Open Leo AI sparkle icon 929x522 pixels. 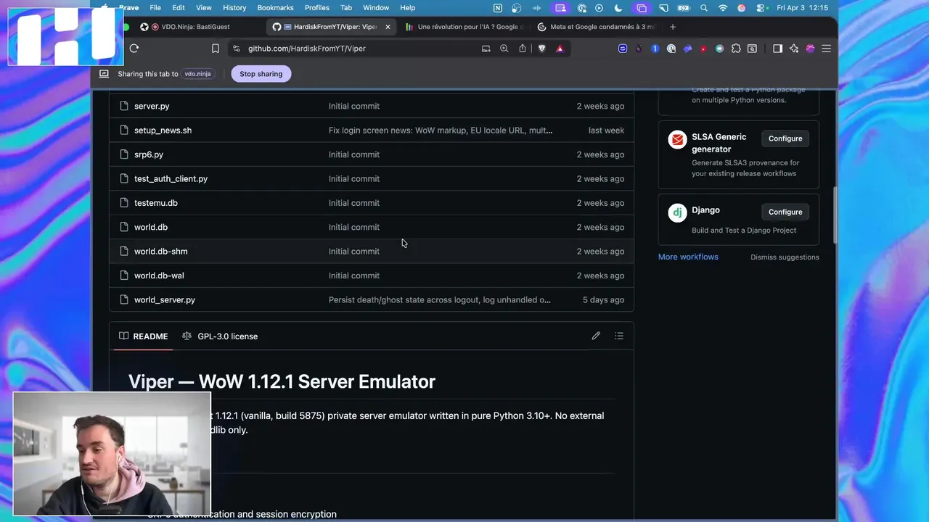[x=794, y=49]
